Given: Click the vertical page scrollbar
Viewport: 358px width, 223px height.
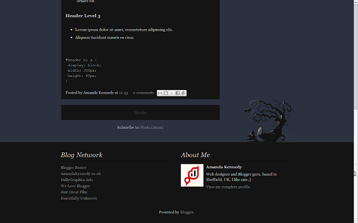Looking at the screenshot, I should [x=356, y=111].
